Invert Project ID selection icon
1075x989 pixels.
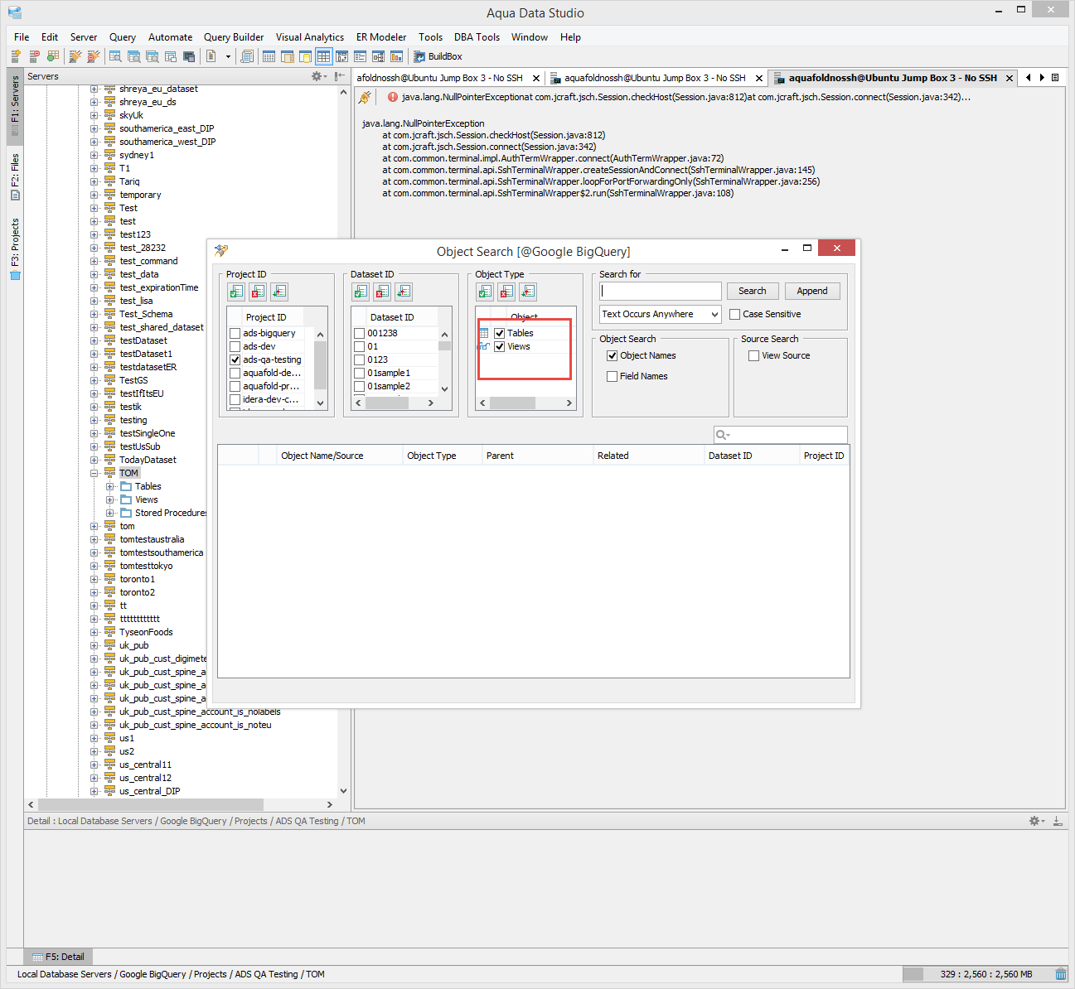pyautogui.click(x=279, y=292)
